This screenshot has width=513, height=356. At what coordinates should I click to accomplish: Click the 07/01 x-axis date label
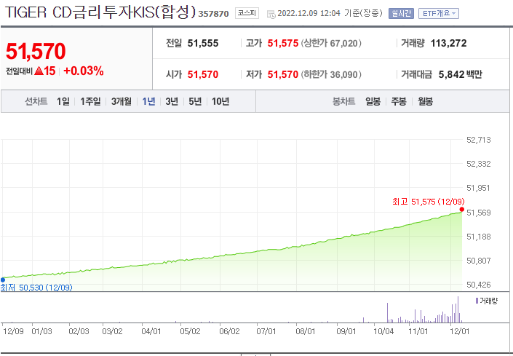266,331
